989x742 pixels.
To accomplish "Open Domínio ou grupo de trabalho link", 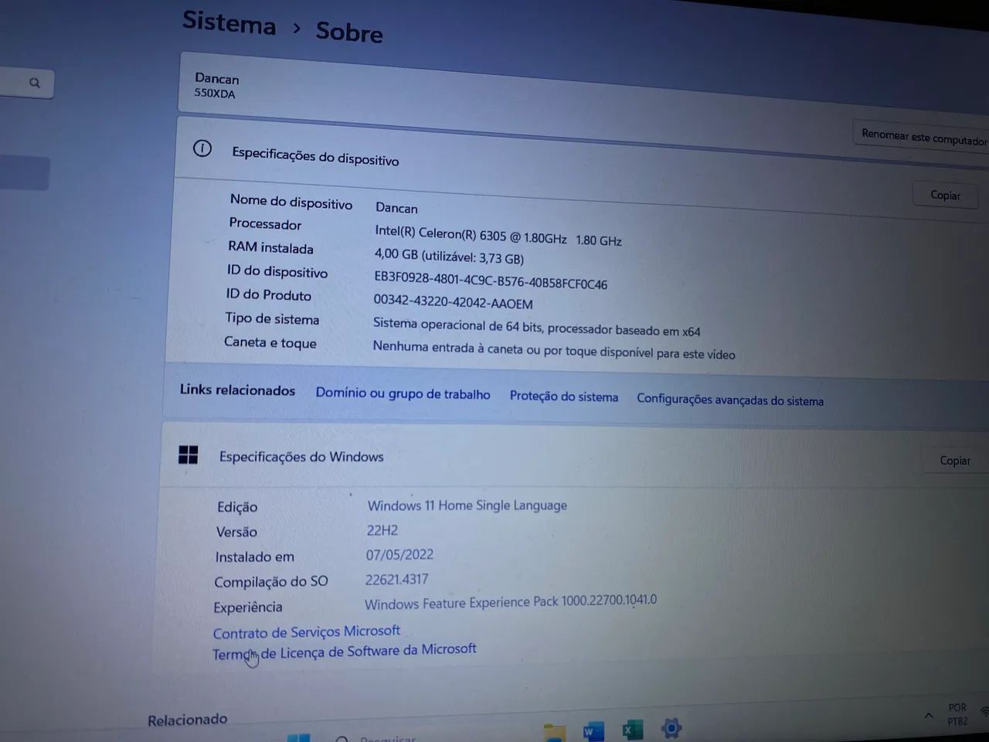I will [x=403, y=393].
